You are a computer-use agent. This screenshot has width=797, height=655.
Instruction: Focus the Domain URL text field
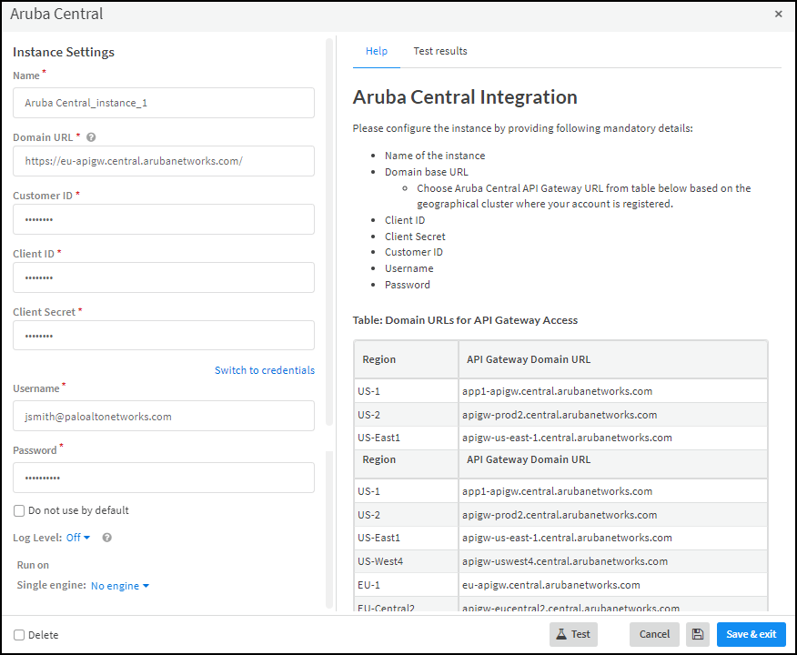[x=164, y=161]
